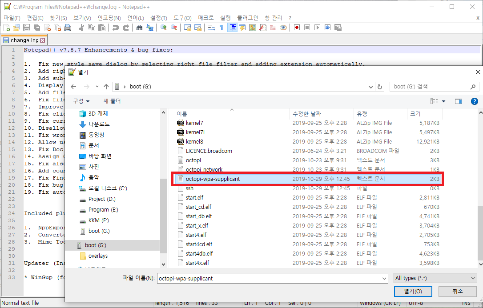Click the Stop recording macro icon
Image resolution: width=483 pixels, height=308 pixels.
(307, 28)
